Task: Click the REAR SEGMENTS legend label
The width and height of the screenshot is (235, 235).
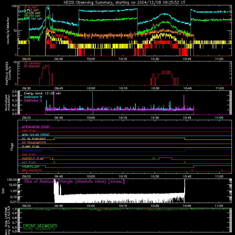Action: pos(39,229)
